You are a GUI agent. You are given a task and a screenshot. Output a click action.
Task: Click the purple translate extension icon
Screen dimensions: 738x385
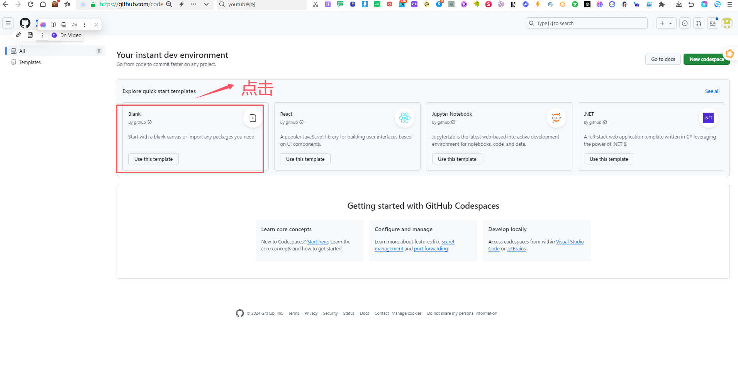[328, 4]
